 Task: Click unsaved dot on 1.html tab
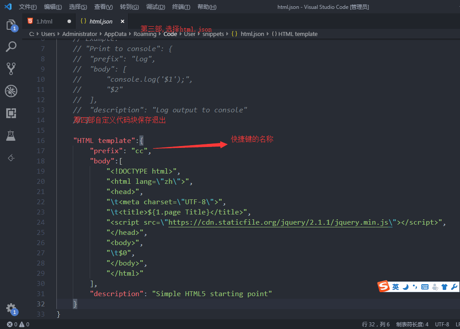click(x=69, y=21)
